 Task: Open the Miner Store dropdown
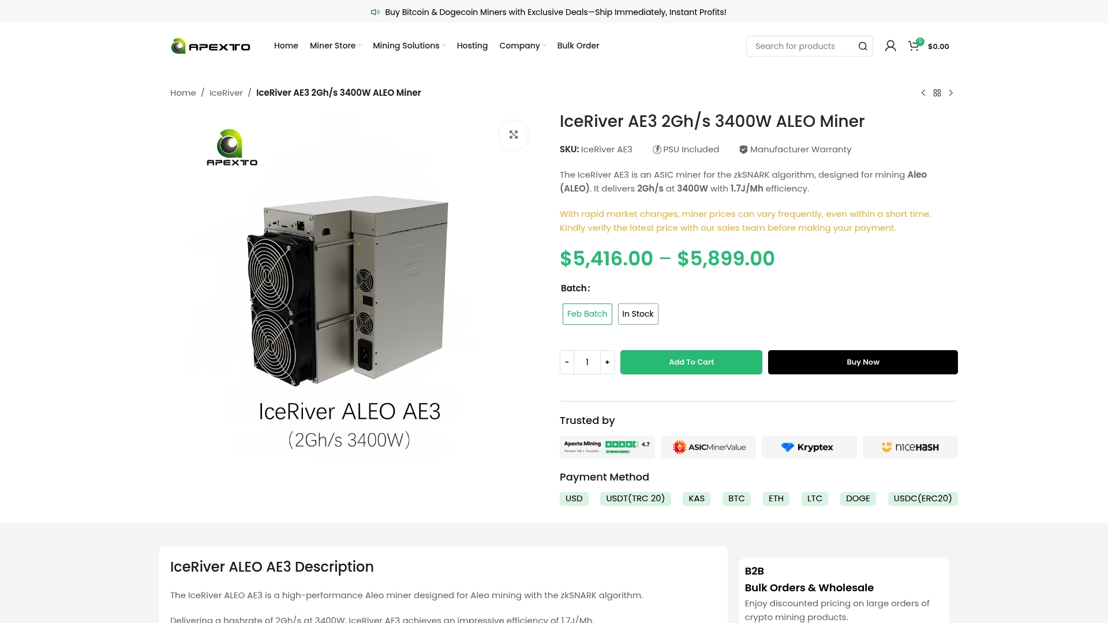pos(335,46)
